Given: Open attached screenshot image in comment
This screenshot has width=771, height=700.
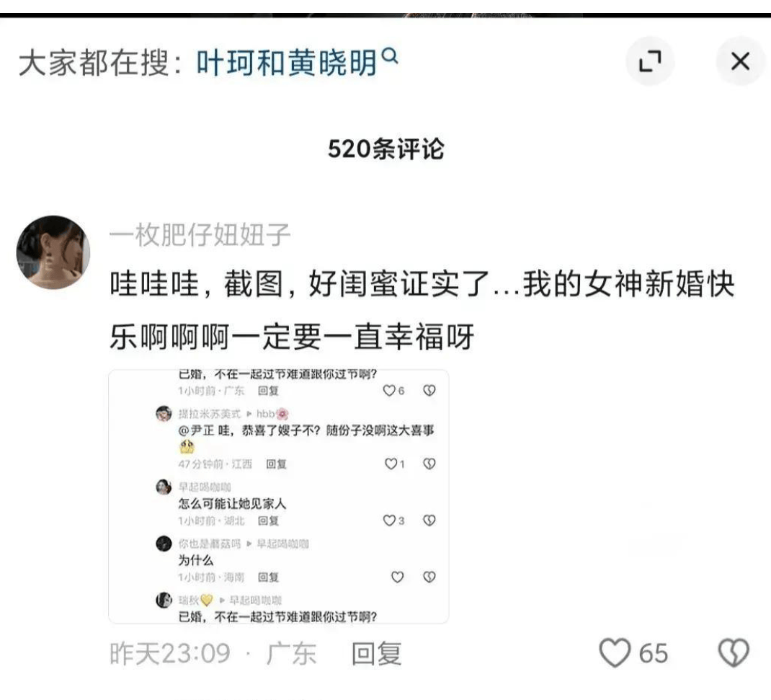Looking at the screenshot, I should coord(278,497).
